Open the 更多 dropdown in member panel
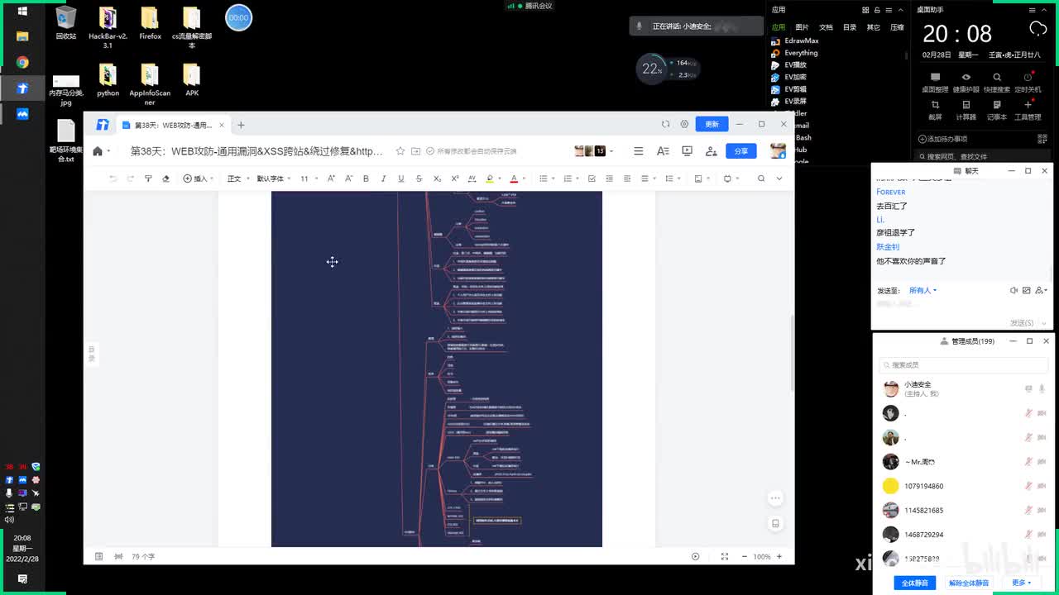This screenshot has width=1059, height=595. coord(1021,583)
